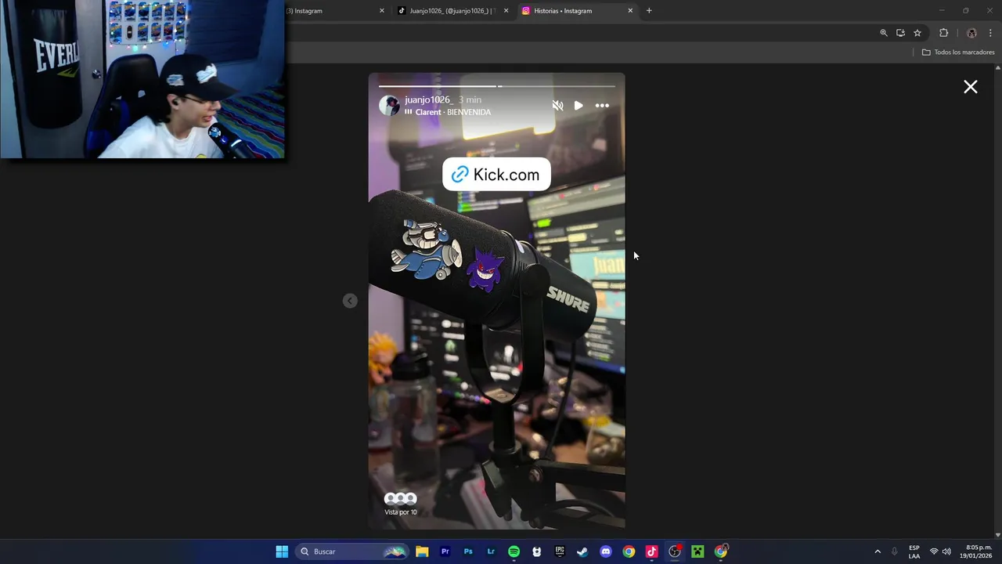Open the story three-dots options menu
The image size is (1002, 564).
tap(602, 106)
